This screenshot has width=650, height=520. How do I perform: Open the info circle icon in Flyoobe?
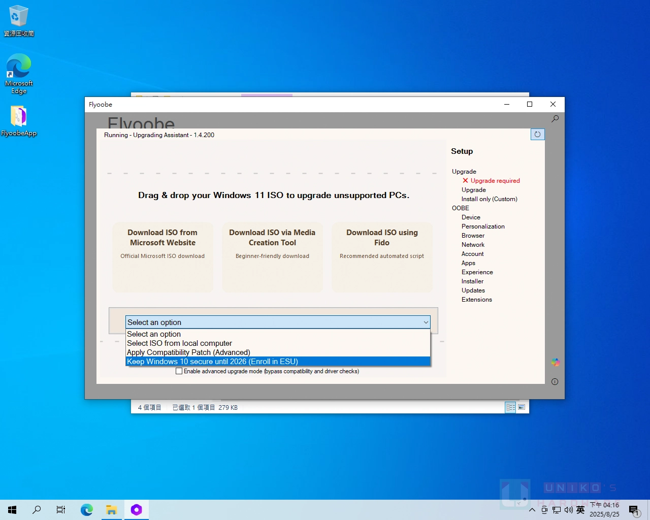tap(555, 381)
